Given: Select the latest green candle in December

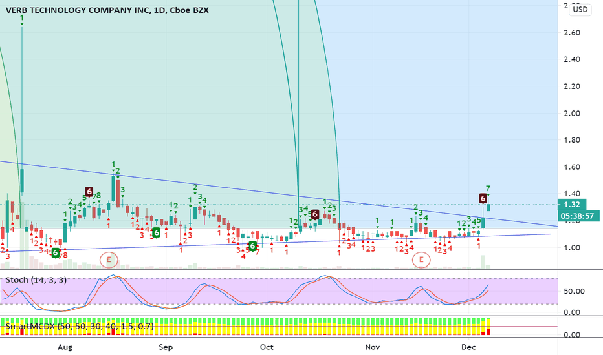Looking at the screenshot, I should pos(488,207).
